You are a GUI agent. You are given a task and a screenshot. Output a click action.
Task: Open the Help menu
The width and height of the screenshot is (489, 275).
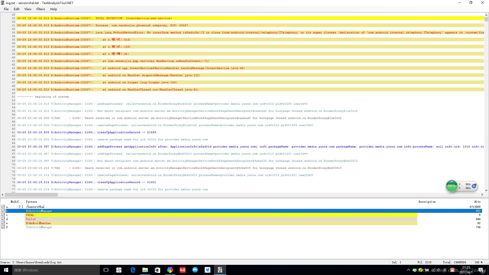[x=53, y=9]
